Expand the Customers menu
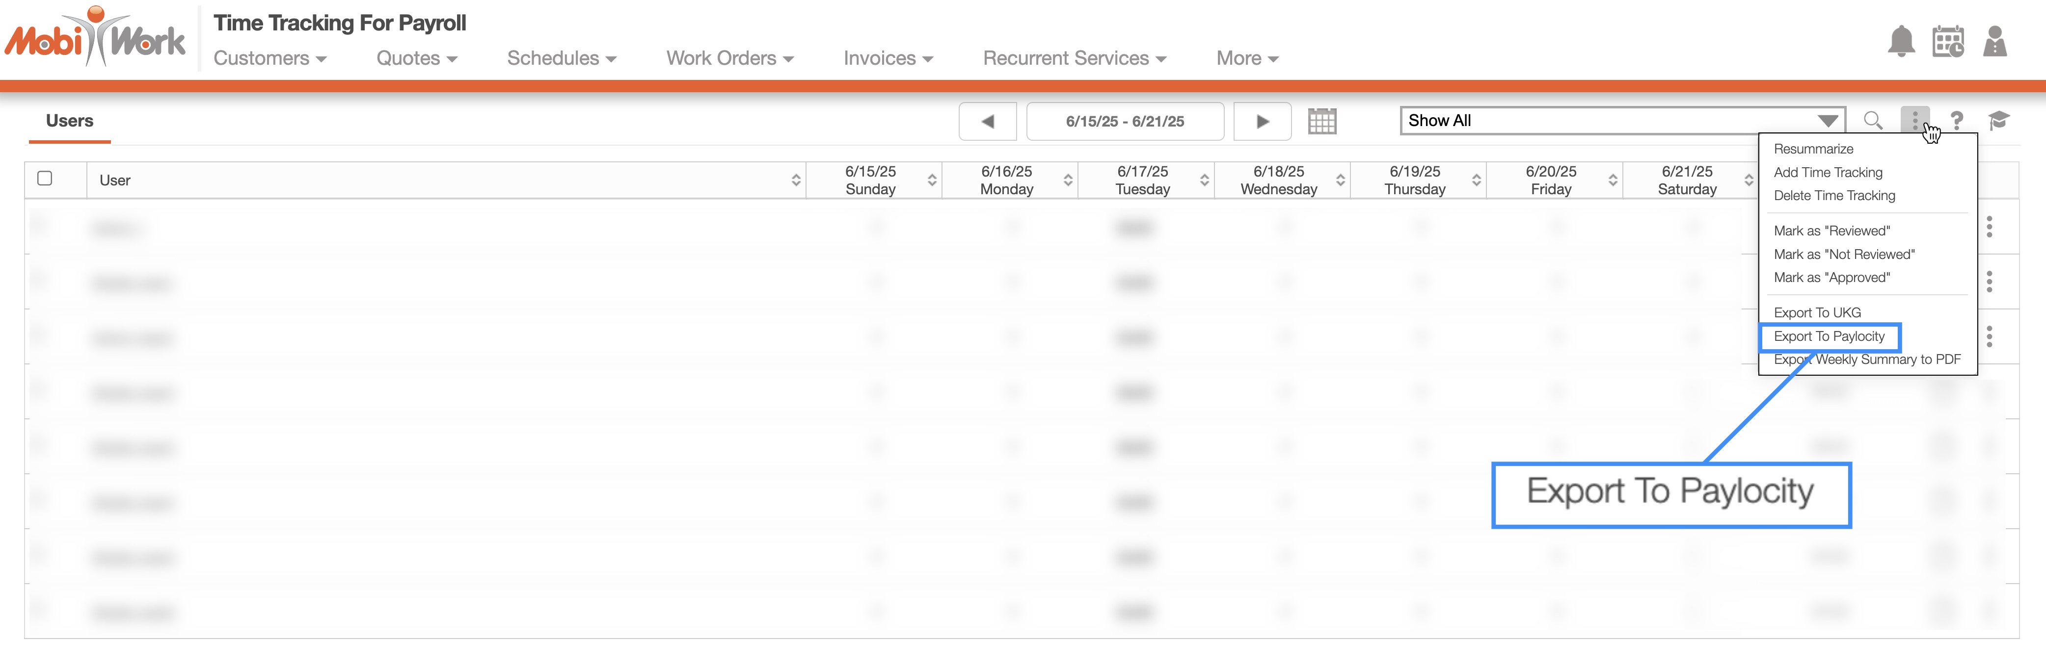 click(269, 59)
